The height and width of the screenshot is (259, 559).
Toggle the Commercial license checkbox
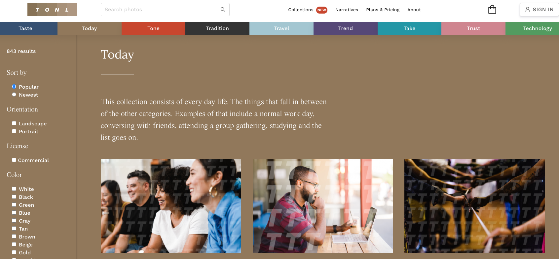pos(14,160)
